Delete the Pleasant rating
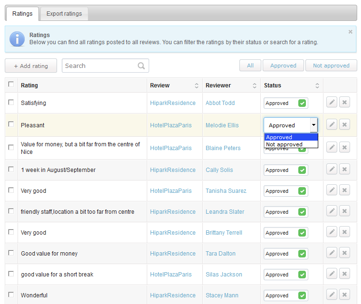The width and height of the screenshot is (361, 304). pyautogui.click(x=344, y=124)
